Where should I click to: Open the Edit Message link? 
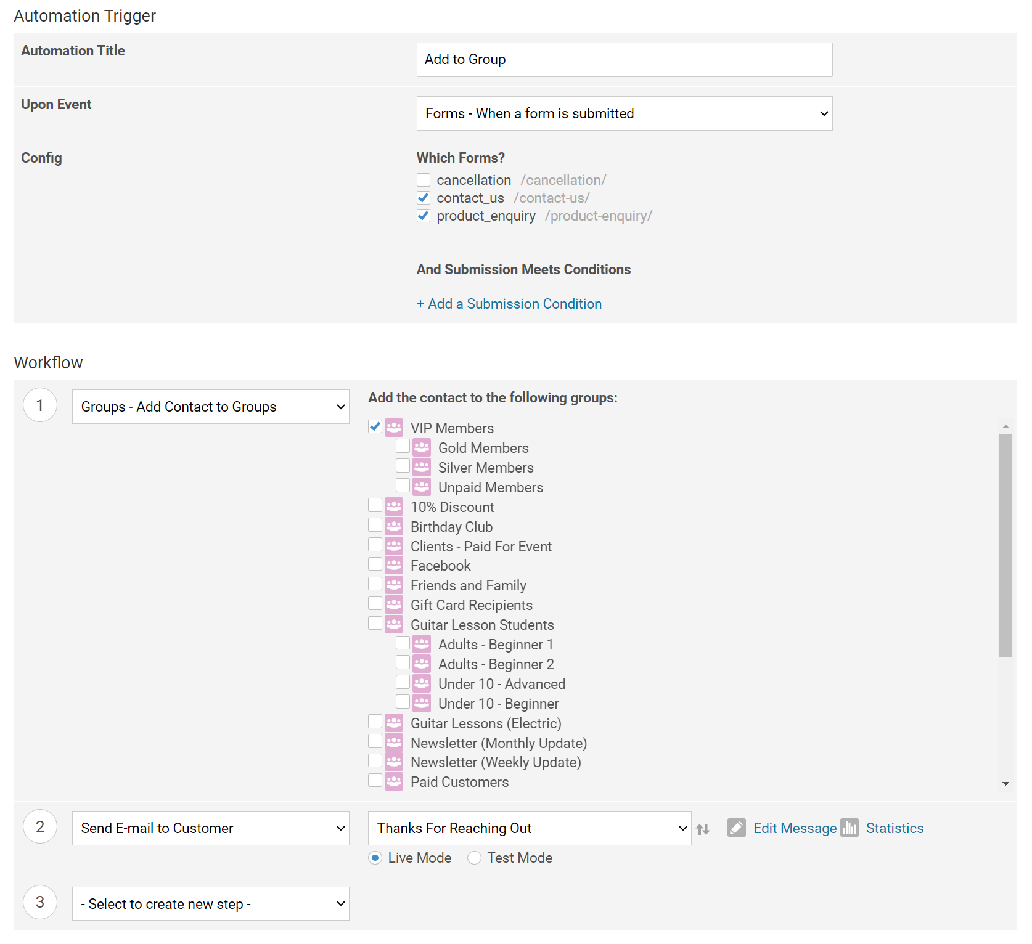(795, 828)
